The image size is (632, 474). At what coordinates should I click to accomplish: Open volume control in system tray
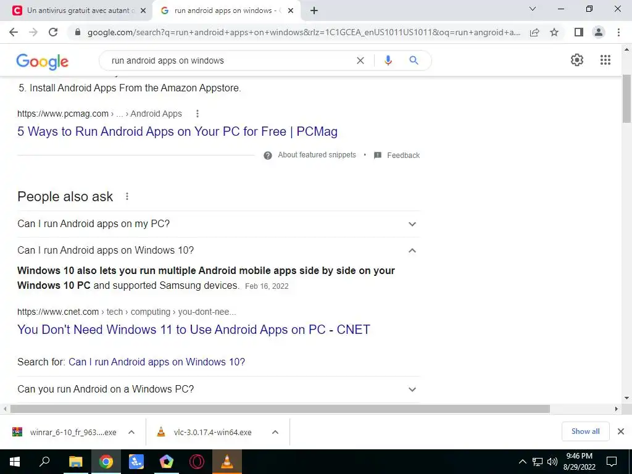[x=552, y=462]
